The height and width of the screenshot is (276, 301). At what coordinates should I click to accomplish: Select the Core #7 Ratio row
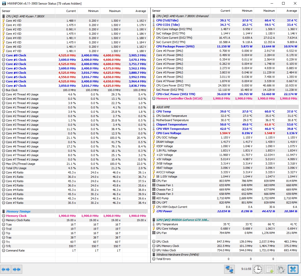pos(74,203)
